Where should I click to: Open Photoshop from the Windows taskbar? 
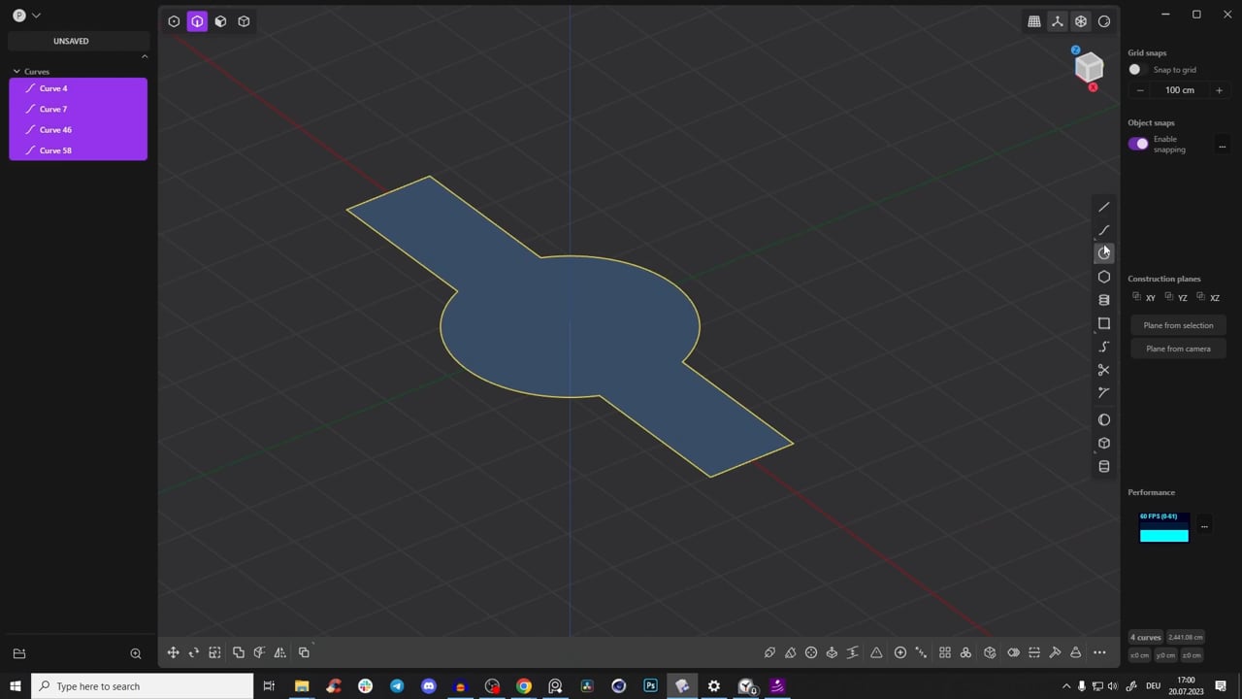coord(650,686)
